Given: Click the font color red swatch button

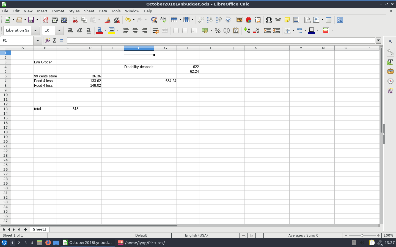Looking at the screenshot, I should pos(100,30).
